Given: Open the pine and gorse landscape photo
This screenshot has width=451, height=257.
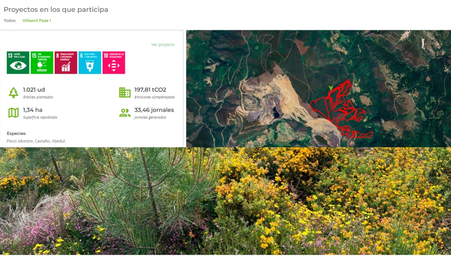Looking at the screenshot, I should click(225, 201).
